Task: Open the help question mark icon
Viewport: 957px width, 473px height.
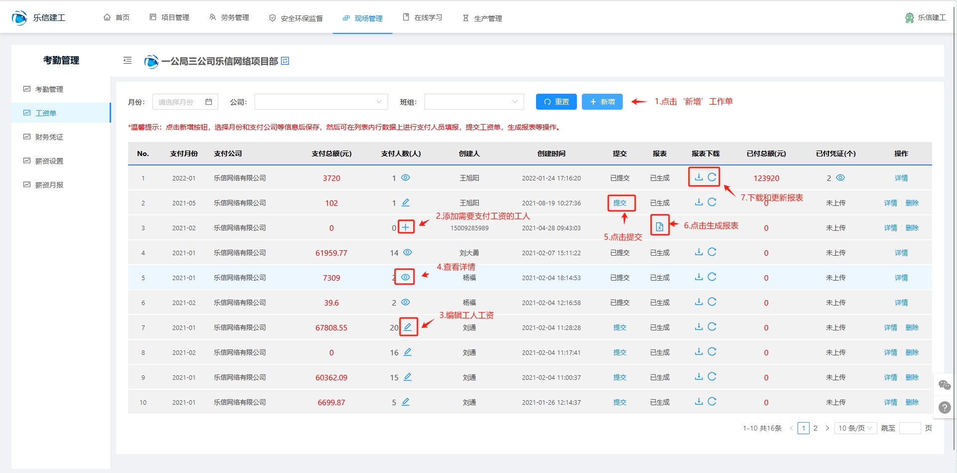Action: click(944, 408)
